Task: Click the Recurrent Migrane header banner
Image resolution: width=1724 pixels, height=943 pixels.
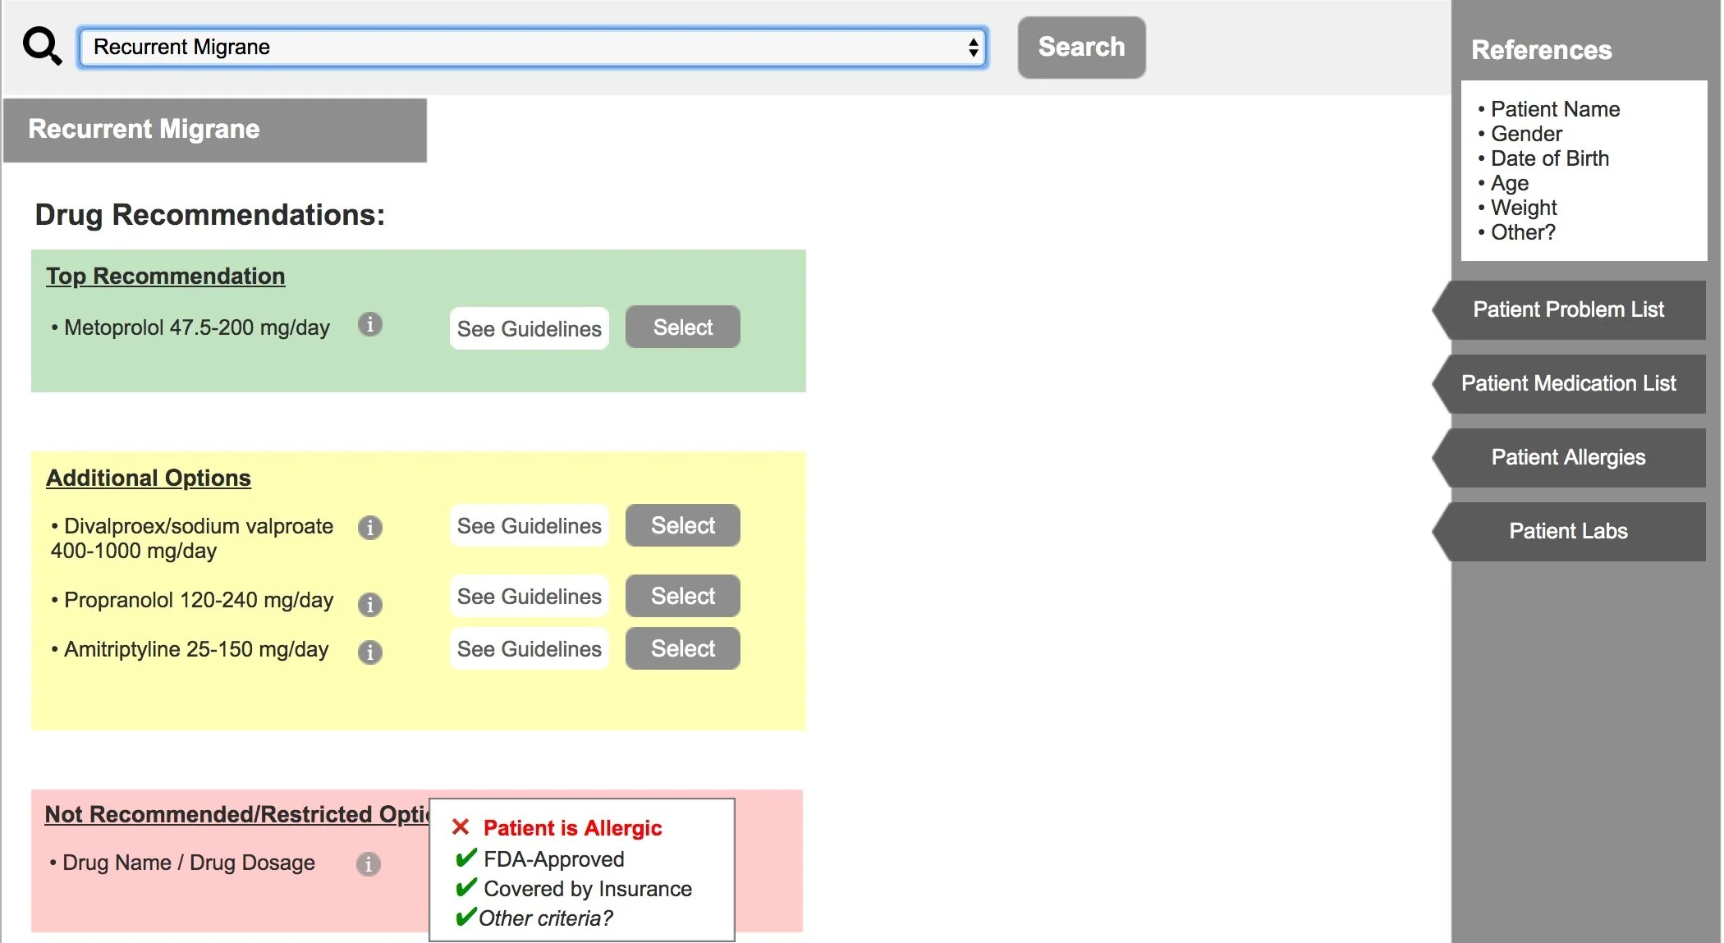Action: (213, 129)
